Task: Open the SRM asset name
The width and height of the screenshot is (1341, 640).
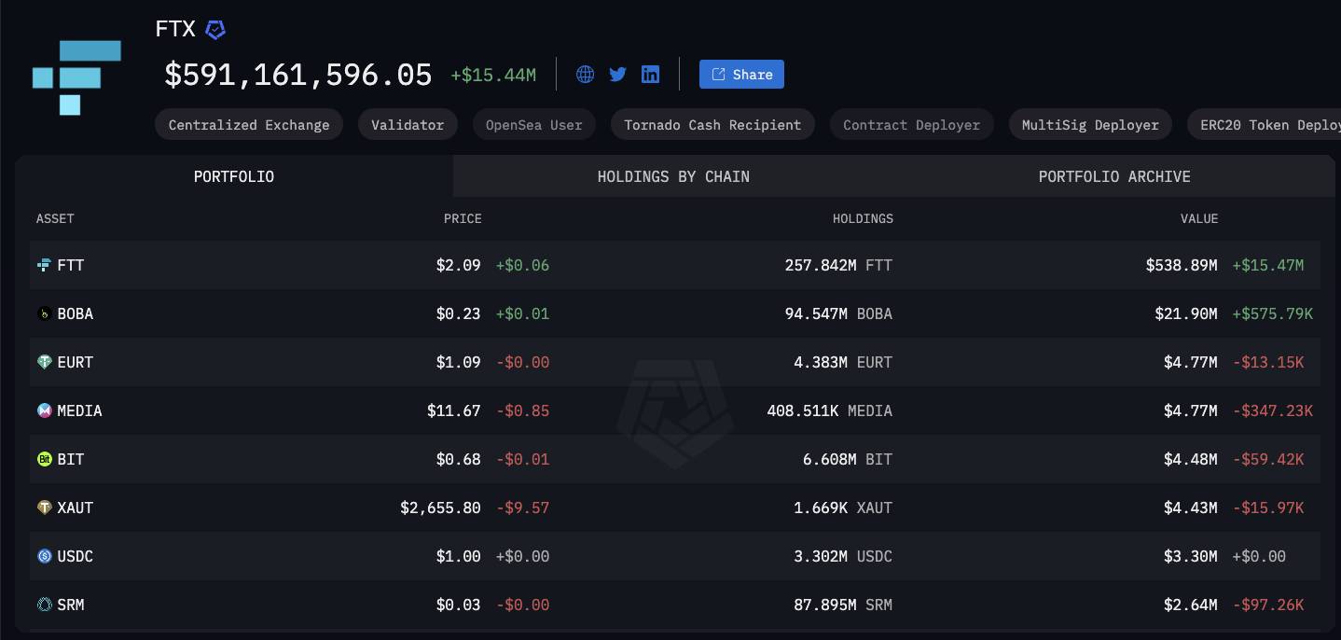Action: [71, 605]
